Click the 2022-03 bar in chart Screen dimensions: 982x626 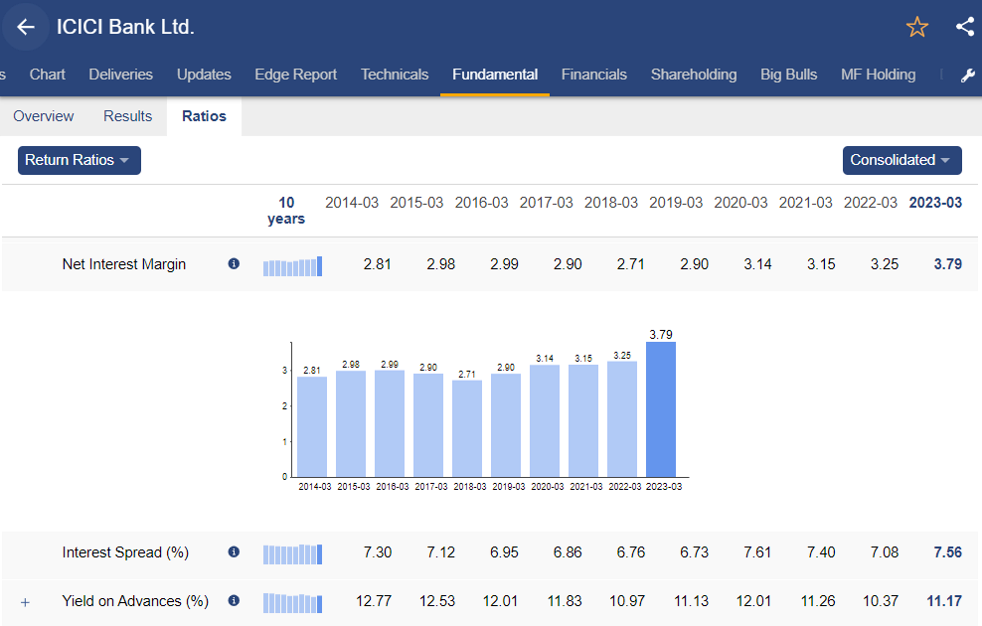click(622, 419)
